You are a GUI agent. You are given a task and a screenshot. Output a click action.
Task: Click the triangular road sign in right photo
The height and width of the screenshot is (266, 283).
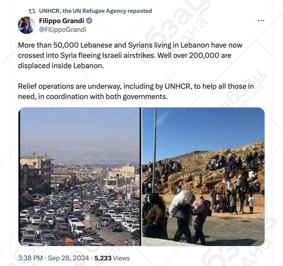pyautogui.click(x=224, y=181)
